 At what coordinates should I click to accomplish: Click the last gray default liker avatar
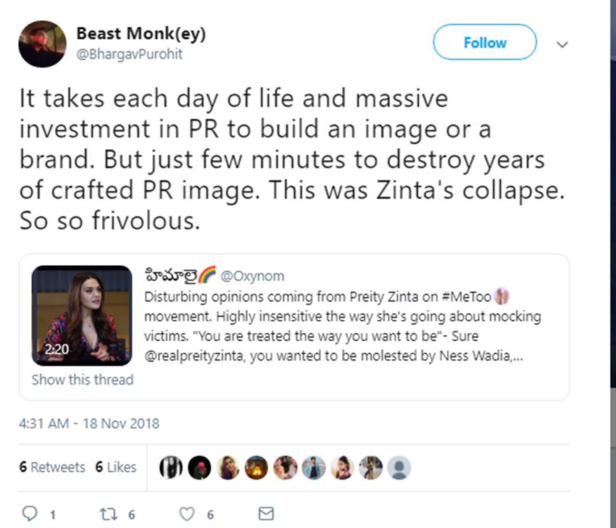pyautogui.click(x=399, y=468)
